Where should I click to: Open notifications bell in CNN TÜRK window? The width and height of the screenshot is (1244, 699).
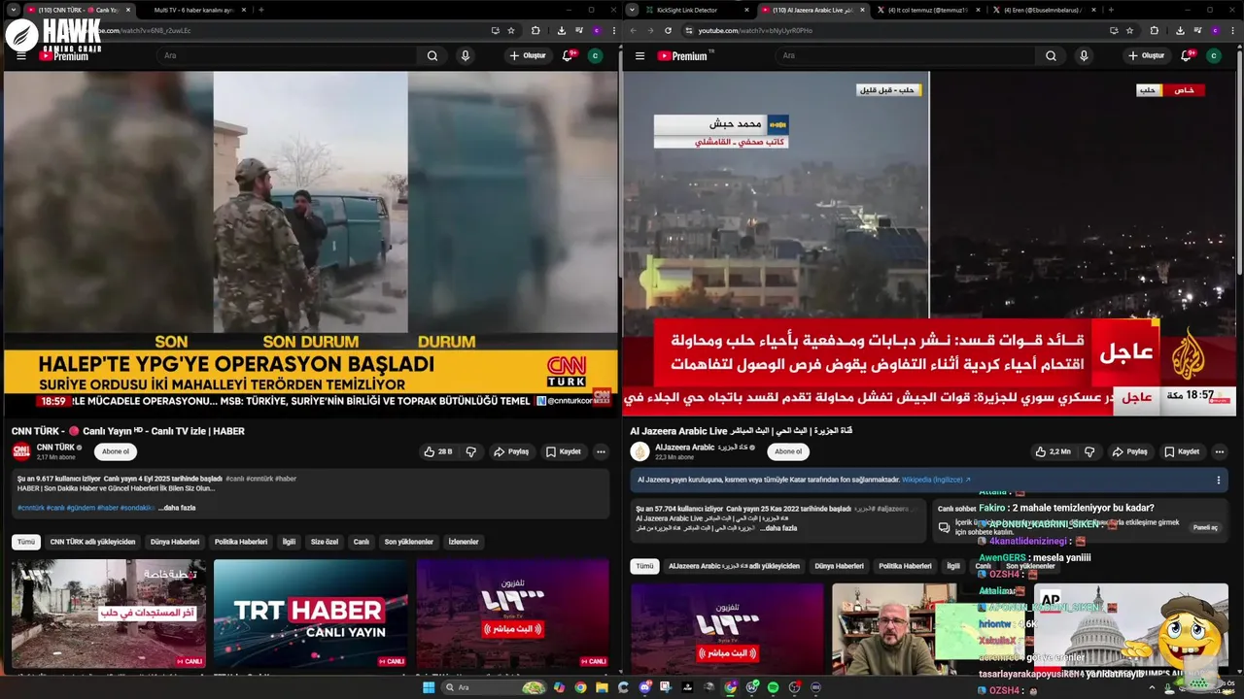(x=568, y=55)
